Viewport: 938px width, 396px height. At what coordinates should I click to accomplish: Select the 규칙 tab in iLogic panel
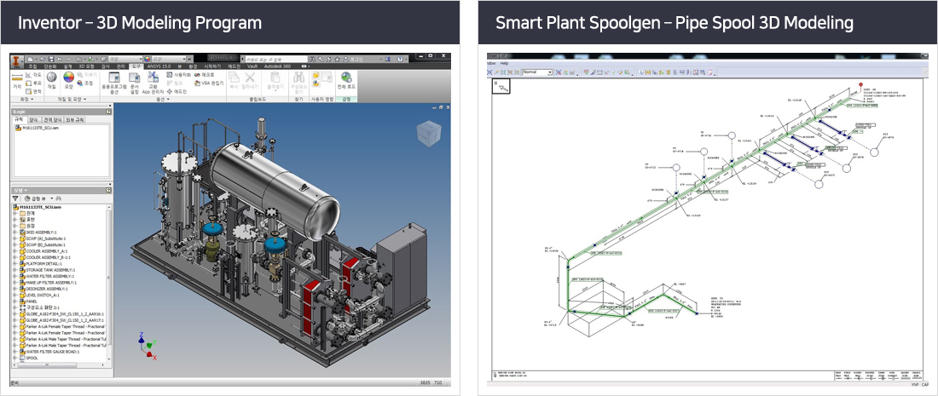coord(19,119)
